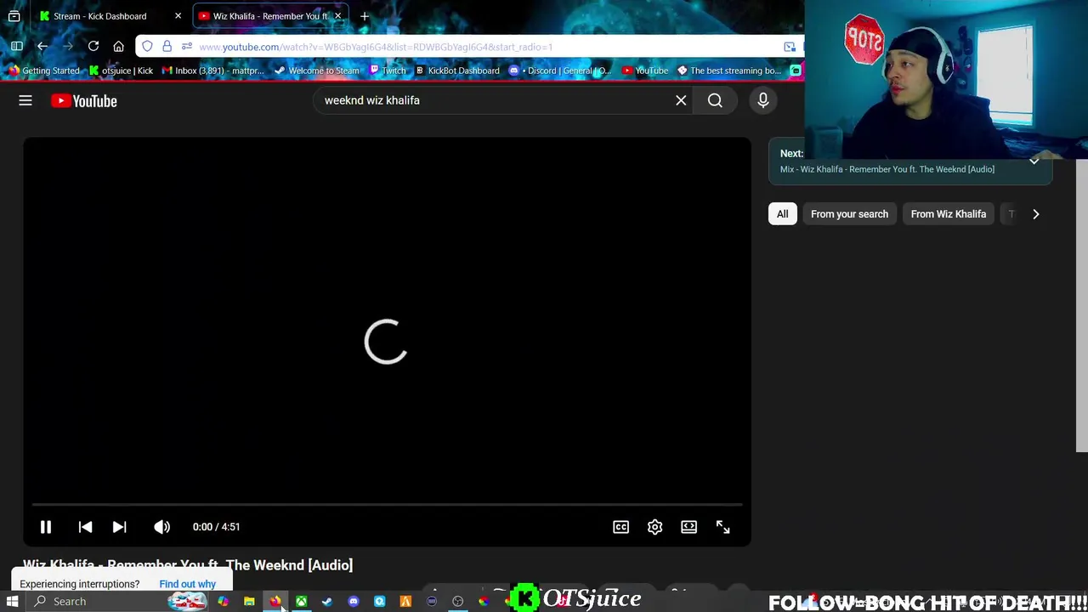This screenshot has height=612, width=1088.
Task: Open the Firefox View button
Action: coord(14,16)
